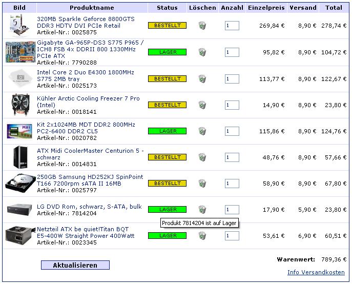Viewport: 352px width, 284px height.
Task: Click BESTELLT status badge for Sparkle Geforce
Action: click(167, 26)
